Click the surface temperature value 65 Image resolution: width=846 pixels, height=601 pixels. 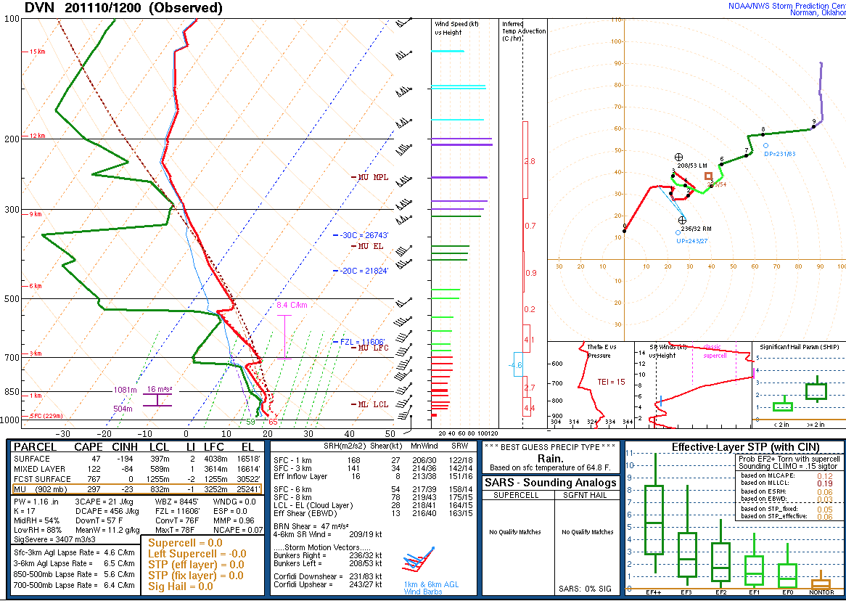(x=273, y=422)
